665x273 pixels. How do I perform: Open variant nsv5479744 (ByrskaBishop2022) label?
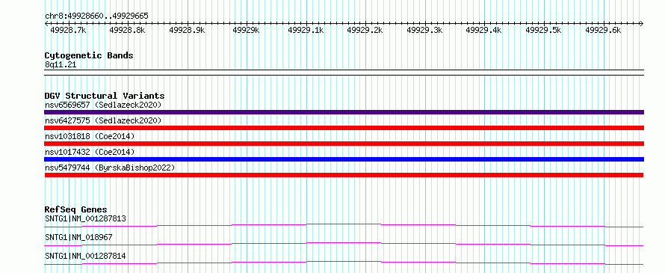coord(110,168)
